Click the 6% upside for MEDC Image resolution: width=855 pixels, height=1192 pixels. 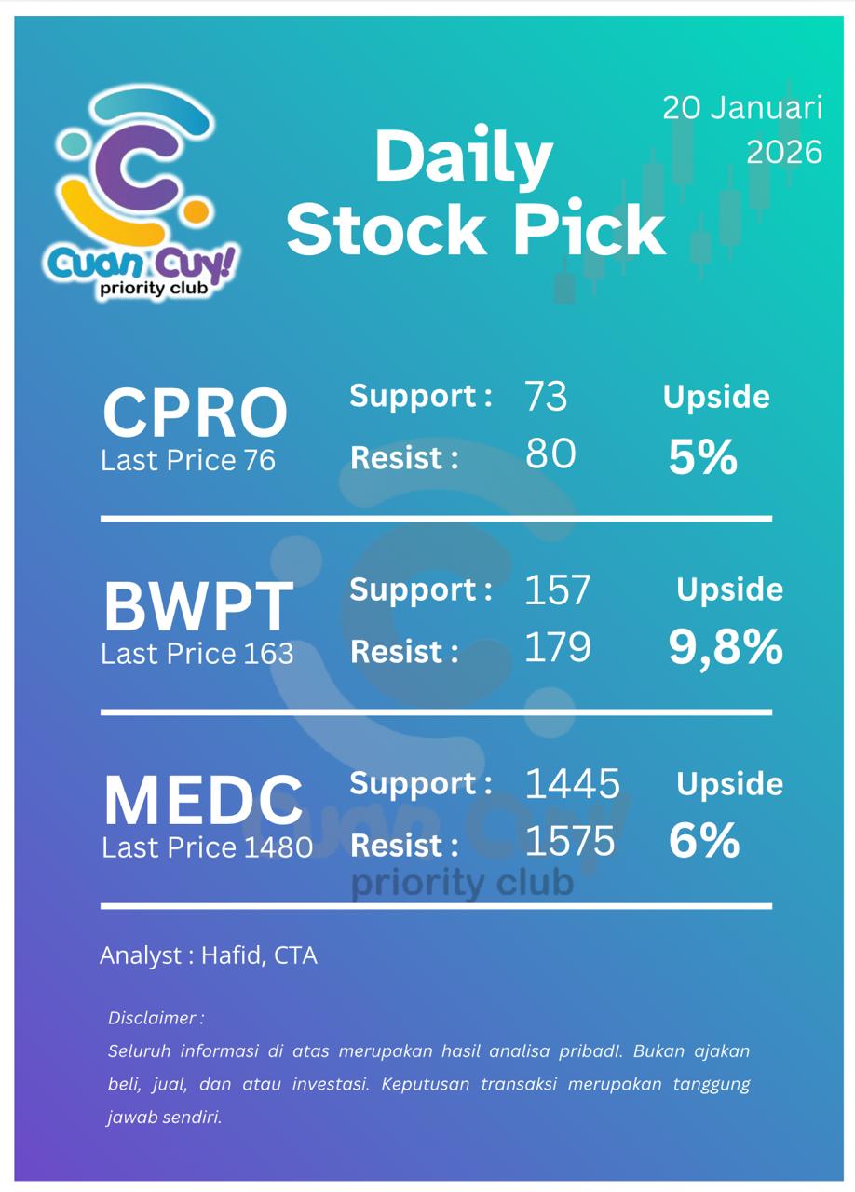click(704, 841)
